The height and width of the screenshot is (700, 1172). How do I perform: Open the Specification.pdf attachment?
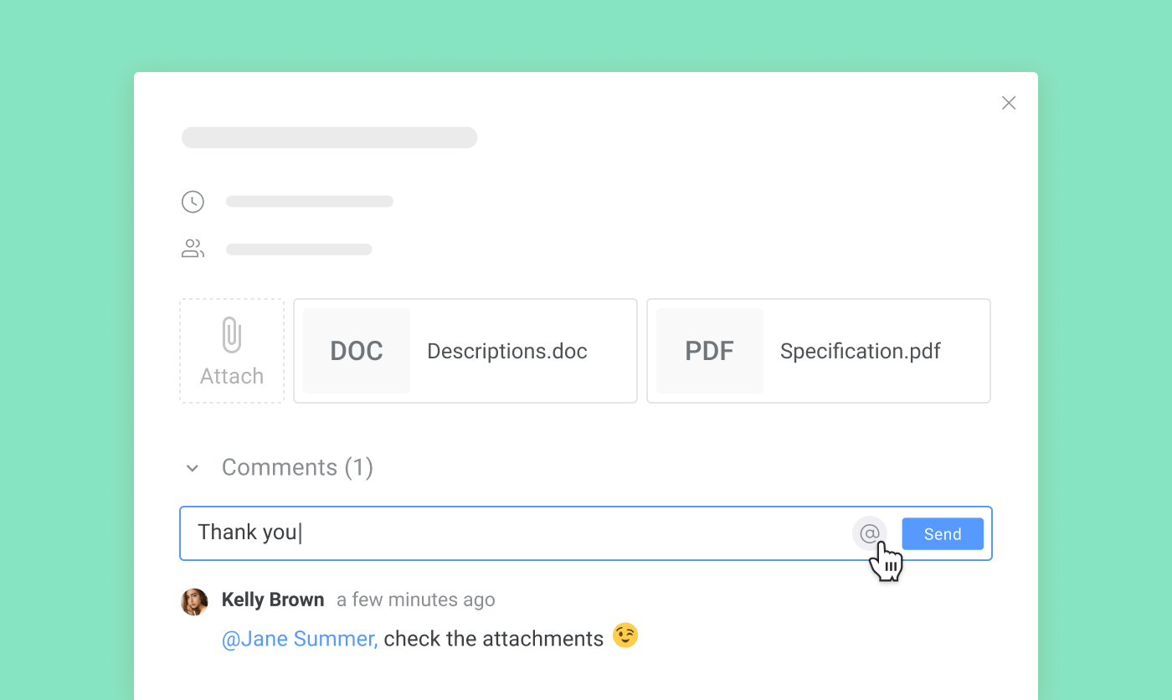tap(860, 351)
